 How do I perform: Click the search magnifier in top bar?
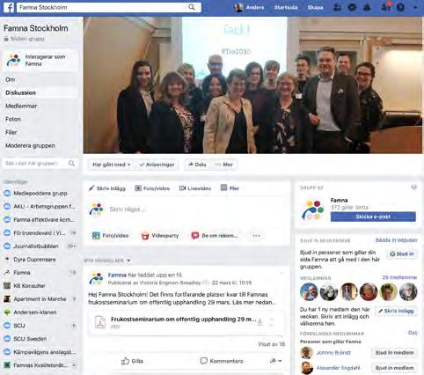tap(192, 7)
